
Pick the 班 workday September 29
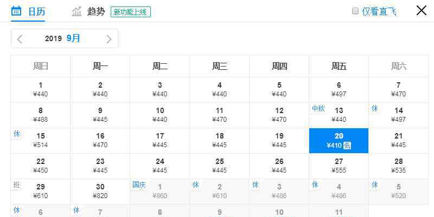click(40, 192)
